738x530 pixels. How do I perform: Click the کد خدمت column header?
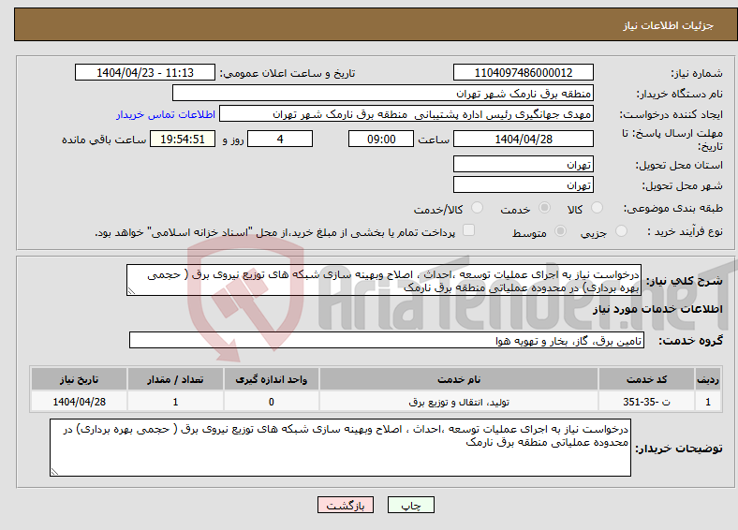coord(647,379)
